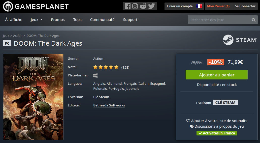
Task: Open the Support page
Action: pyautogui.click(x=130, y=20)
